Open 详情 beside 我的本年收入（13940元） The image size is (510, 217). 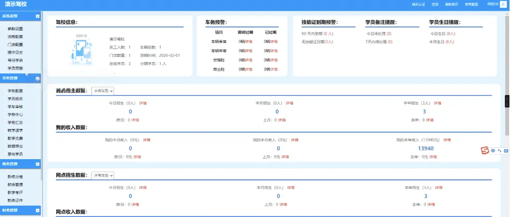click(x=447, y=140)
